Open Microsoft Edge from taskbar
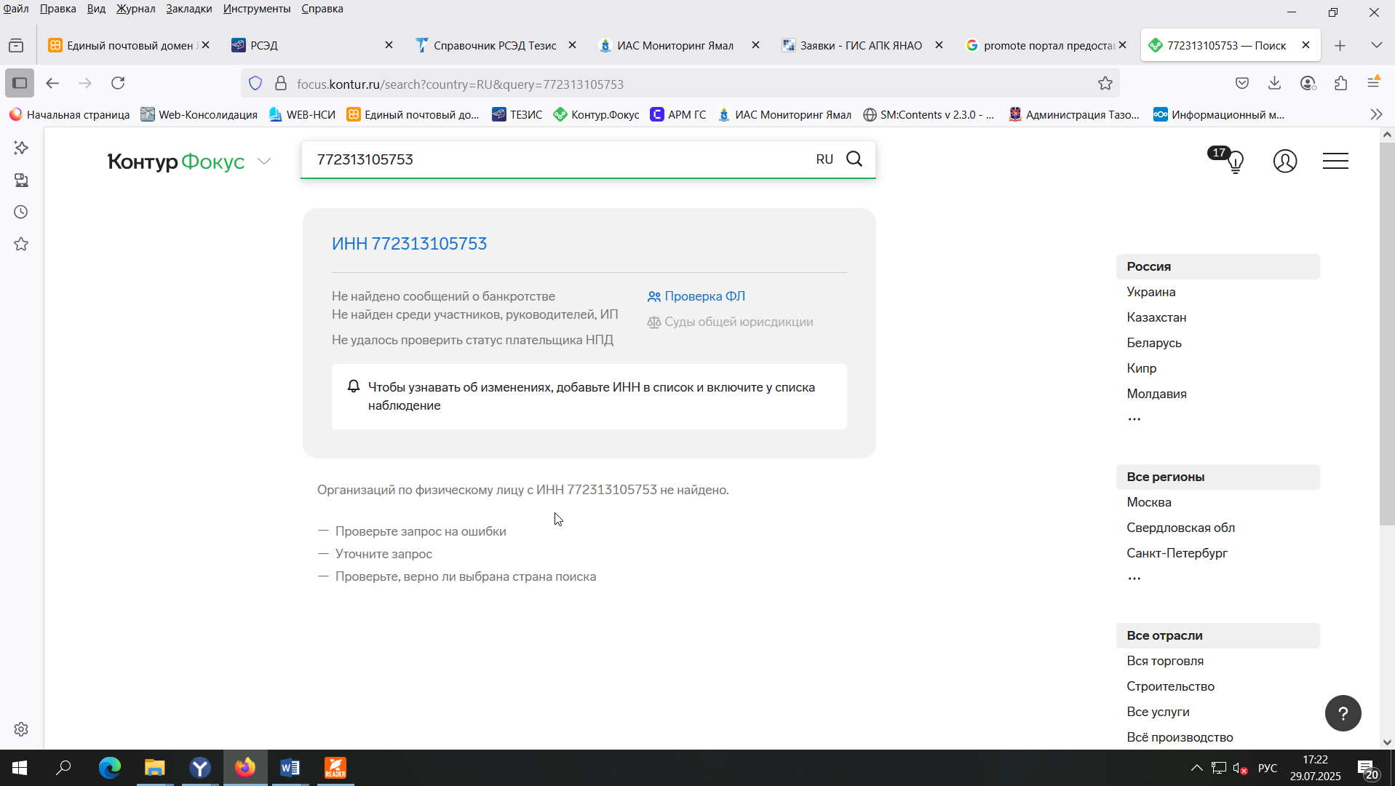The image size is (1395, 786). point(110,768)
